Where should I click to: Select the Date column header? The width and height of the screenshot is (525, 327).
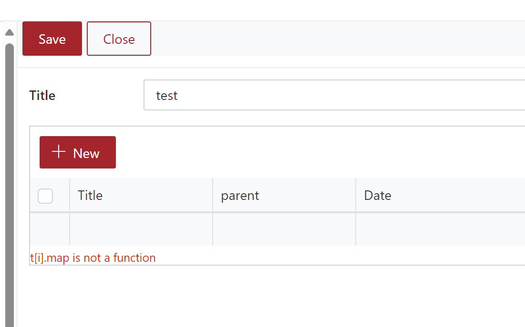pyautogui.click(x=378, y=195)
